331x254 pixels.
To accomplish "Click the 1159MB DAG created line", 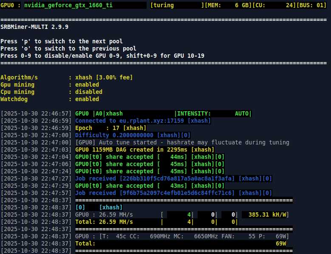I will click(144, 150).
